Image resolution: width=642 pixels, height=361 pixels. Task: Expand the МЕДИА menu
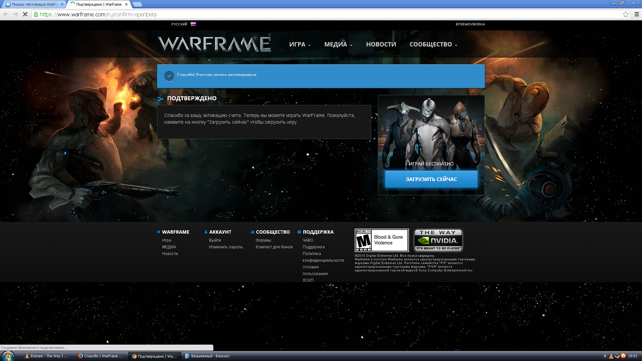pos(338,44)
